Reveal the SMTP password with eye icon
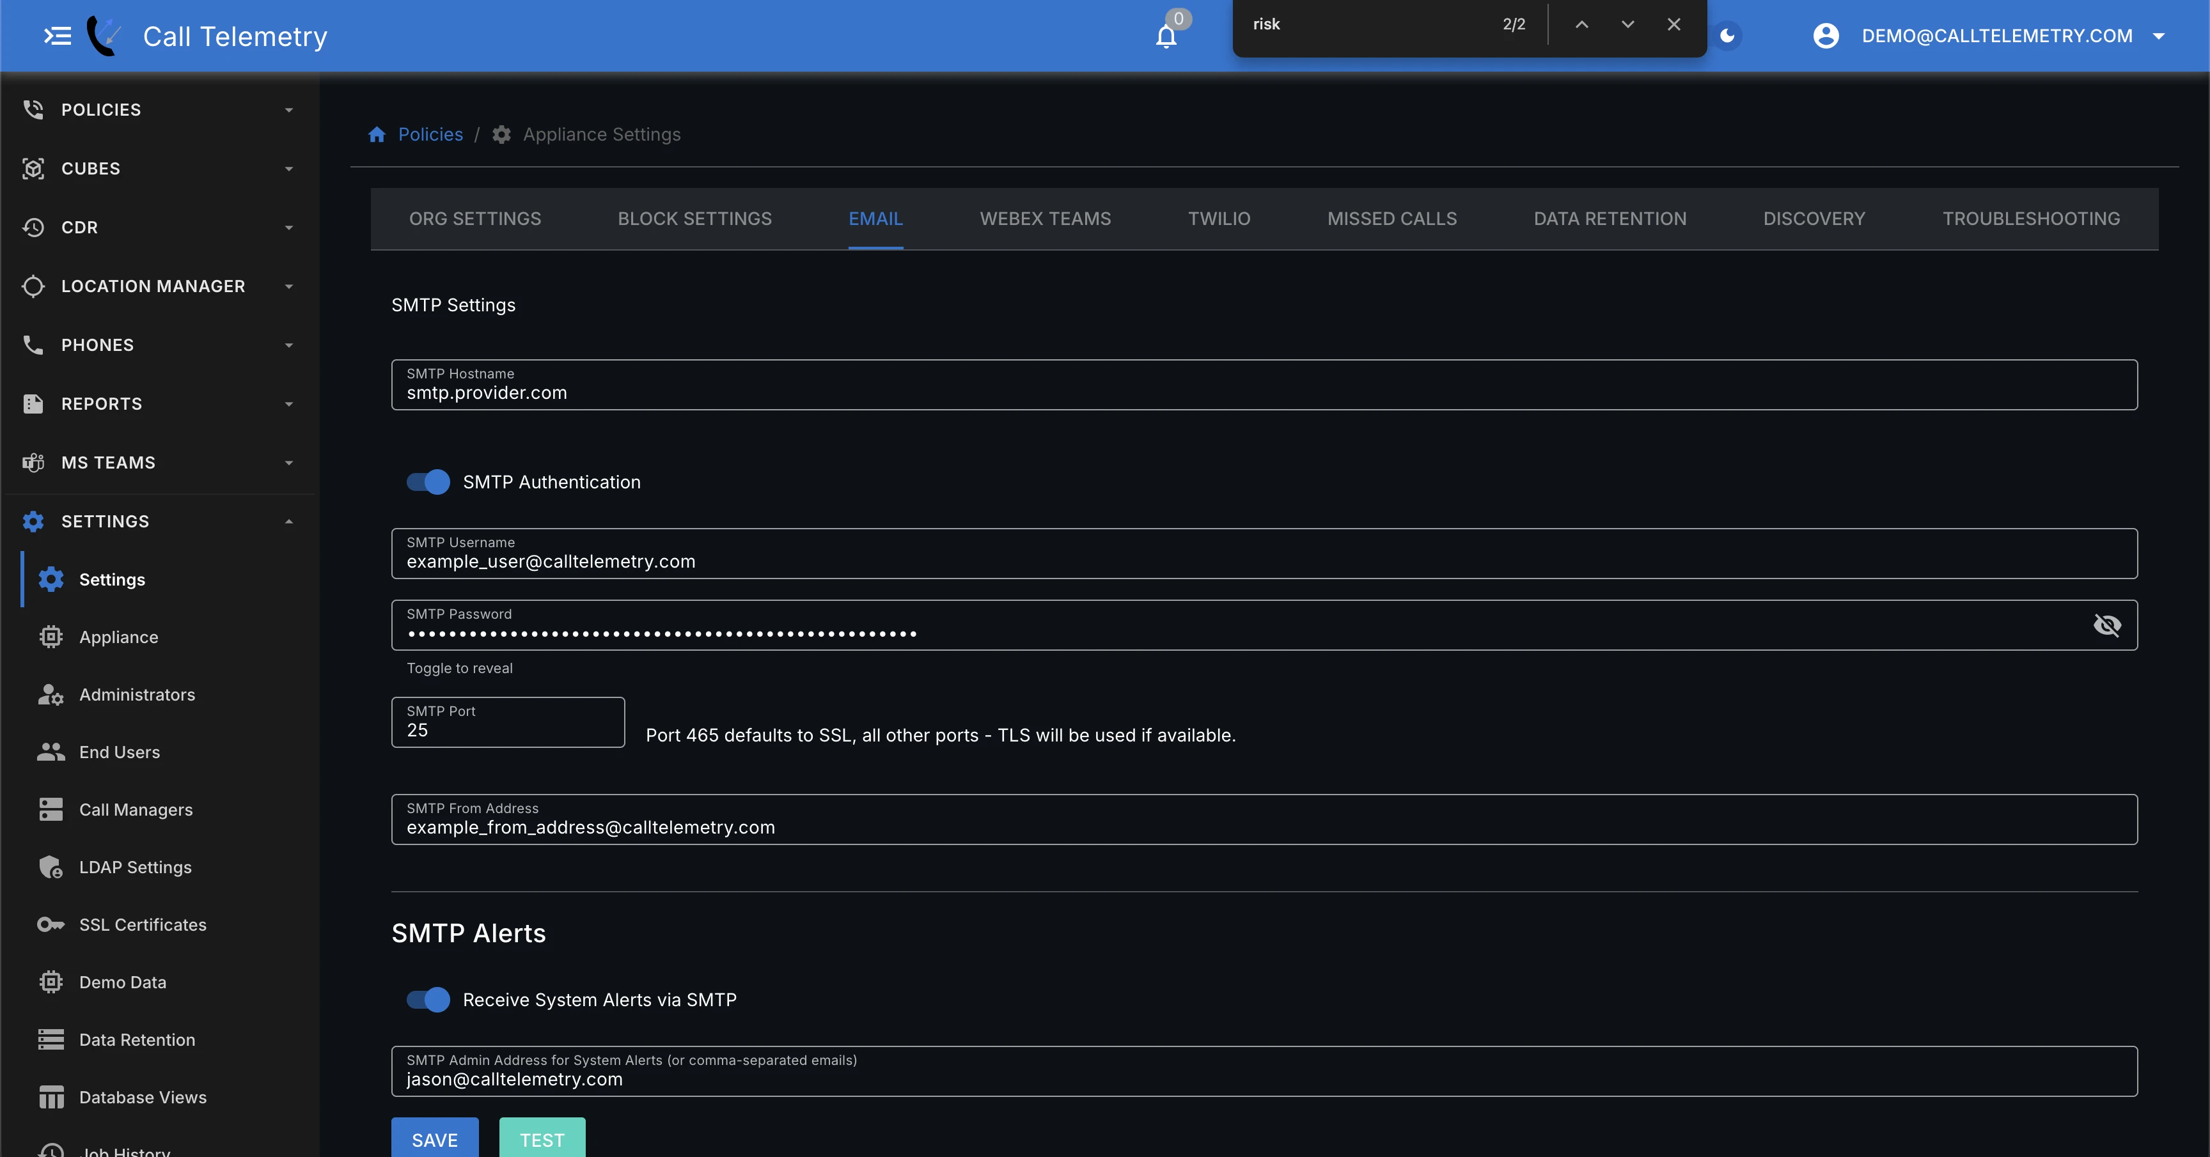 pos(2107,625)
